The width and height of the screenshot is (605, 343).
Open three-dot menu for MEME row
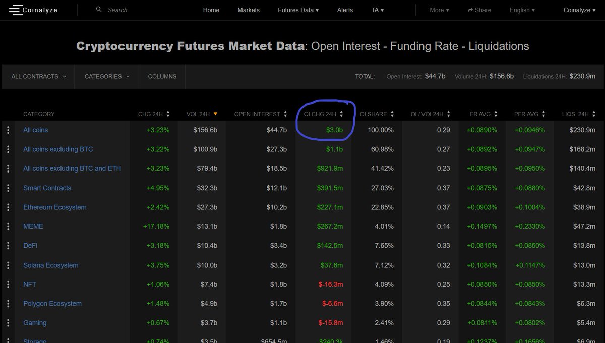click(x=8, y=226)
